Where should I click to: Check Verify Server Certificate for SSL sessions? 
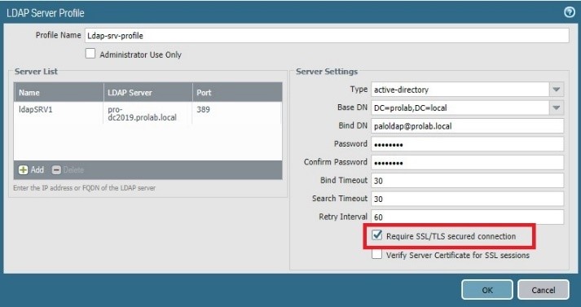pos(376,254)
